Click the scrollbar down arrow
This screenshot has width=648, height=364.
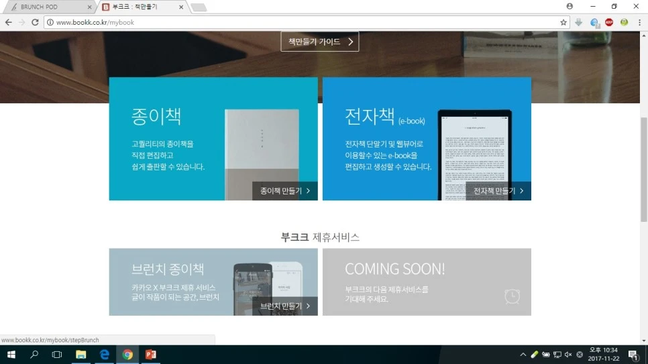[644, 341]
